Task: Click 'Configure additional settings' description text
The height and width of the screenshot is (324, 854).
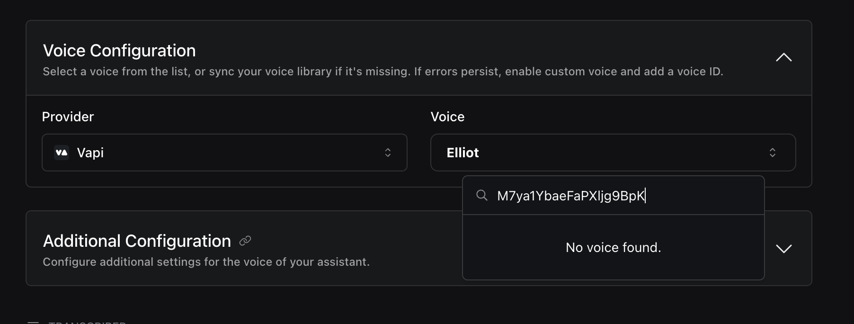Action: 206,262
